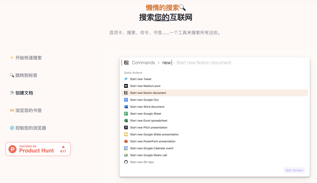
Task: Click the search field containing new
Action: 215,63
